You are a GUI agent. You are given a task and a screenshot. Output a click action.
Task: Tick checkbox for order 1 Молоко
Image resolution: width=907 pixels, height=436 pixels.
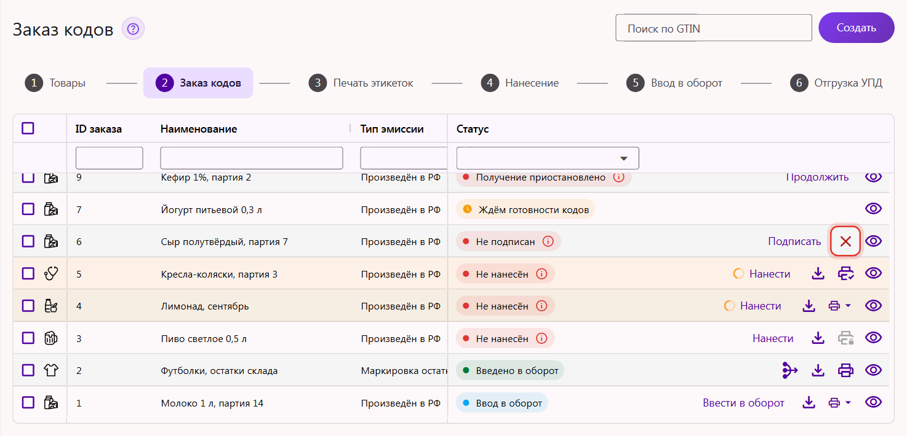coord(28,402)
